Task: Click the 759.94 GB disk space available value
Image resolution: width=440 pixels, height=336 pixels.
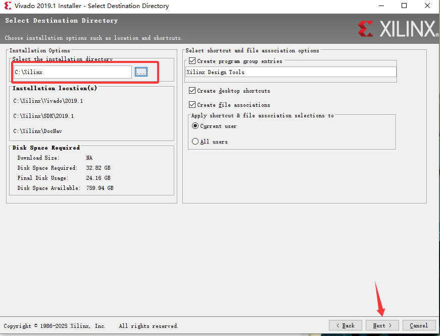Action: 100,188
